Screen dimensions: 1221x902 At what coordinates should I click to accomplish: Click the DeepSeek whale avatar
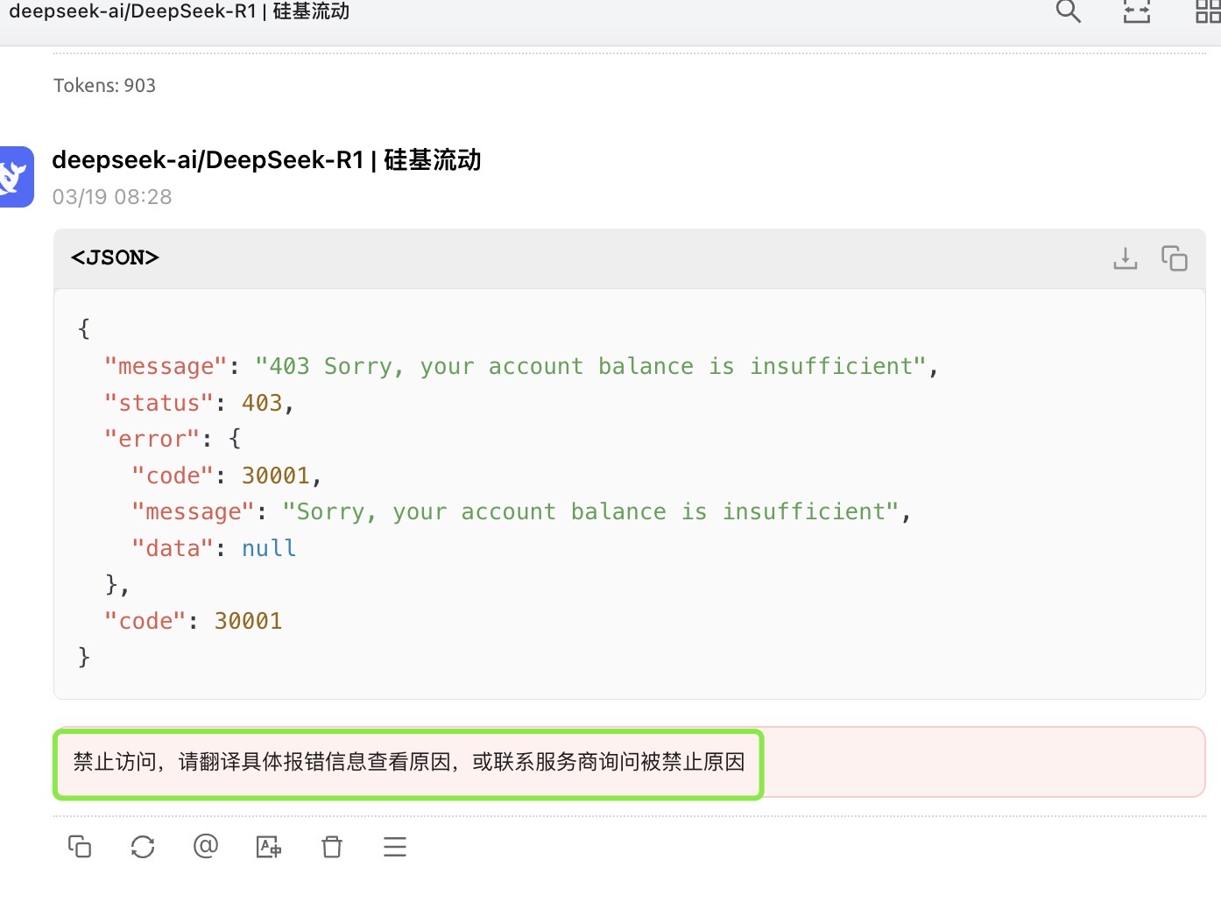click(16, 177)
